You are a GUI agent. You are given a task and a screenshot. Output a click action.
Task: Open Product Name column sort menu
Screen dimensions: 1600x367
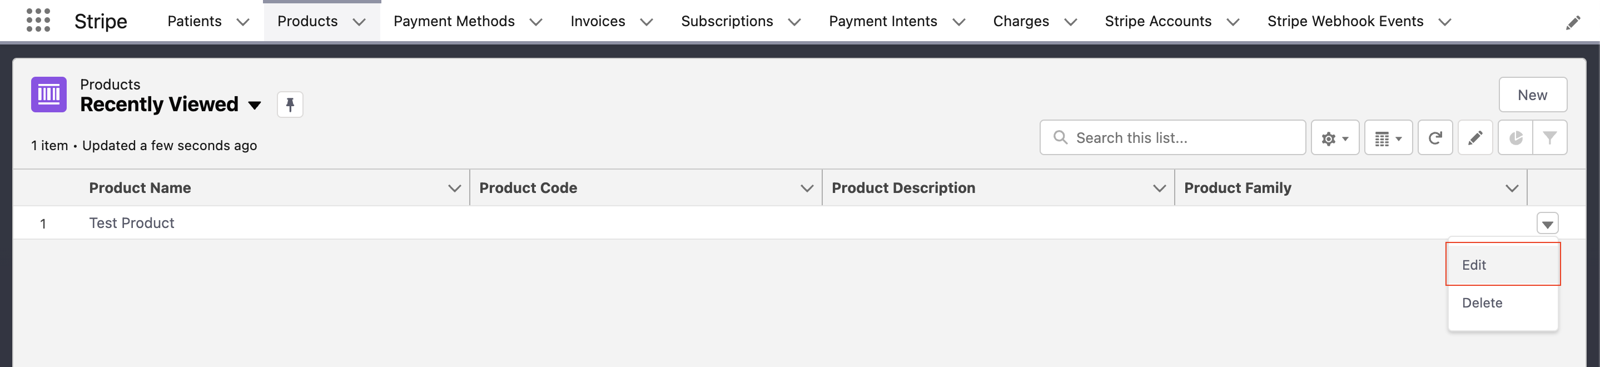coord(454,188)
